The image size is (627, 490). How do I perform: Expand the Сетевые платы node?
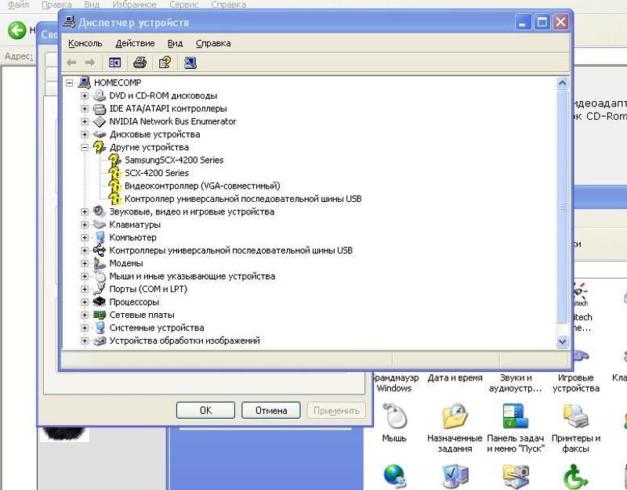85,315
